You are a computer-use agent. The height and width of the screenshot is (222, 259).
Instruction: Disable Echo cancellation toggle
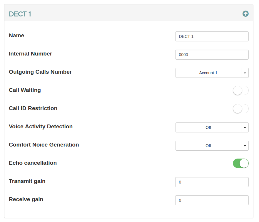pos(240,163)
